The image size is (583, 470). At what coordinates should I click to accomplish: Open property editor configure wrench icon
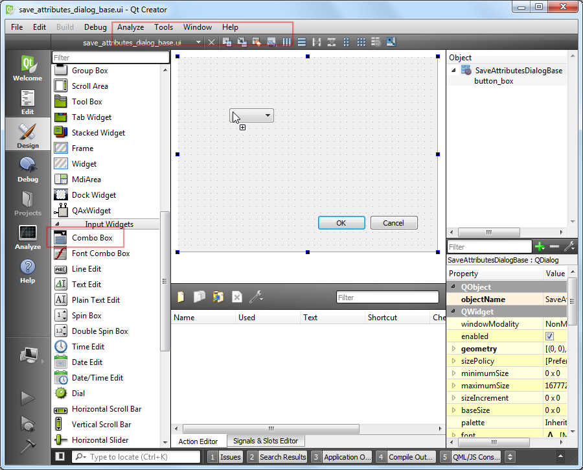[569, 246]
